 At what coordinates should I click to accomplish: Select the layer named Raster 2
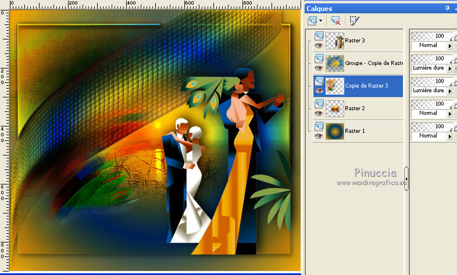click(355, 108)
